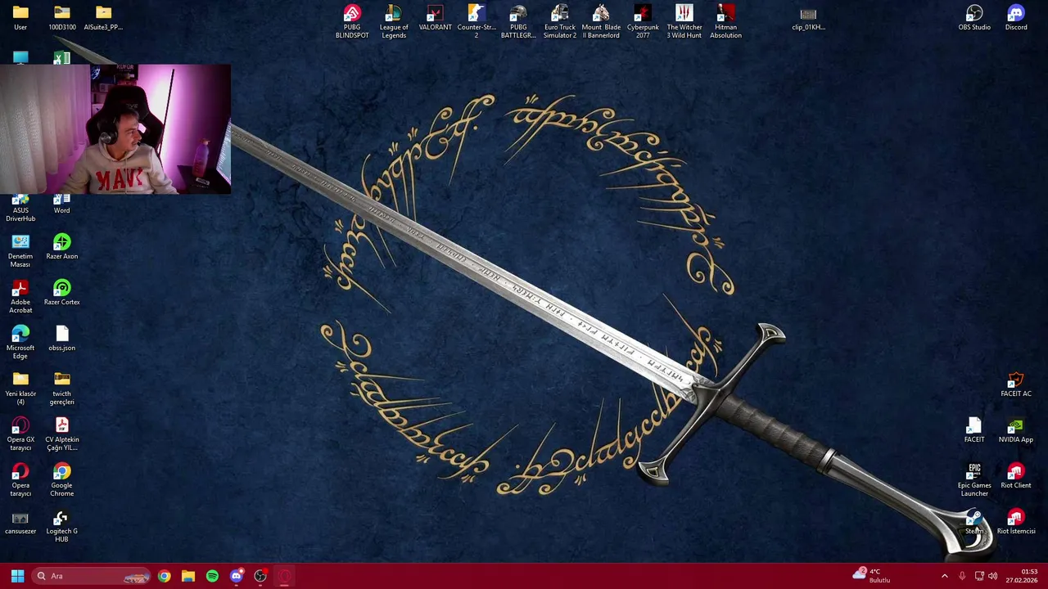Screen dimensions: 1048x589
Task: Click the Euro Truck Simulator 2 icon
Action: tap(560, 21)
